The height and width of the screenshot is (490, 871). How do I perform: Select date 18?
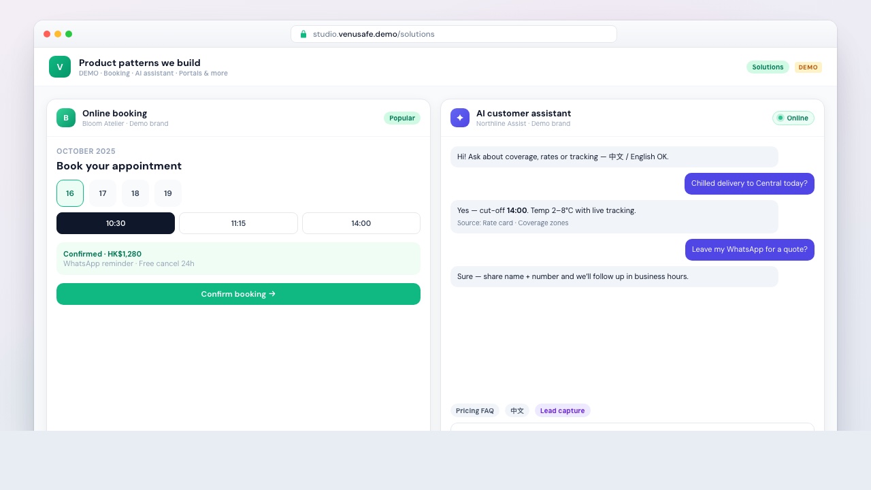tap(135, 193)
